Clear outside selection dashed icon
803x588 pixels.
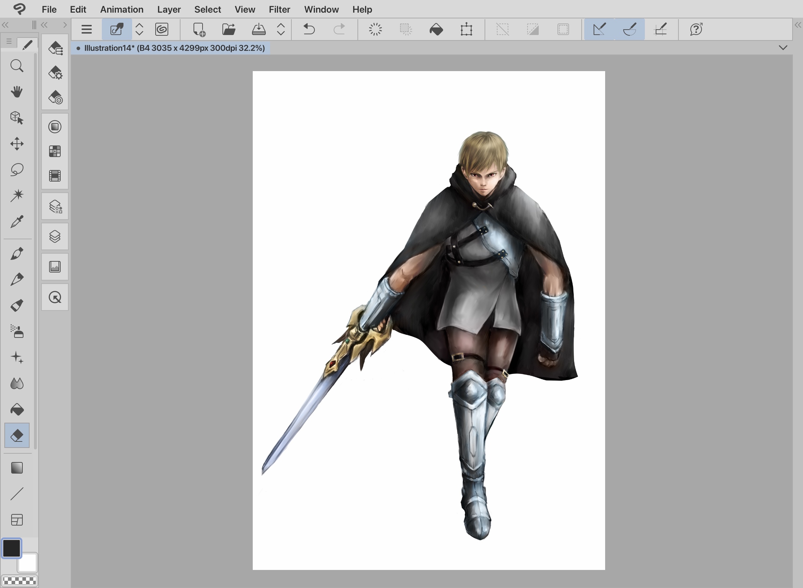(406, 29)
